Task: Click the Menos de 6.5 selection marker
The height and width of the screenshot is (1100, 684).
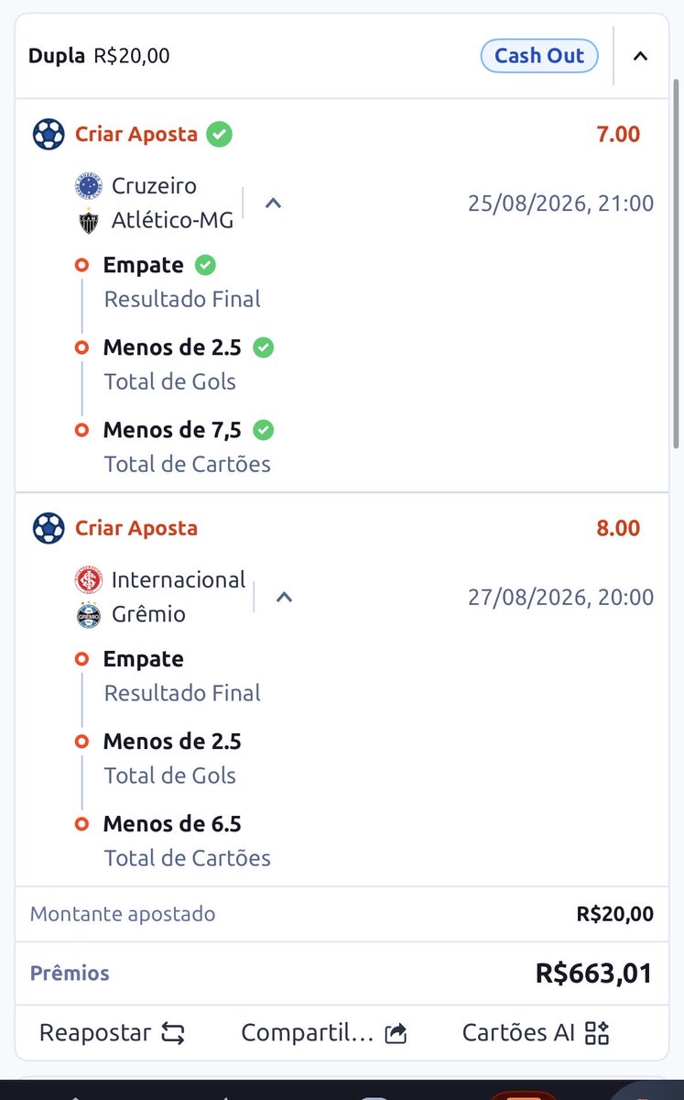Action: click(81, 823)
